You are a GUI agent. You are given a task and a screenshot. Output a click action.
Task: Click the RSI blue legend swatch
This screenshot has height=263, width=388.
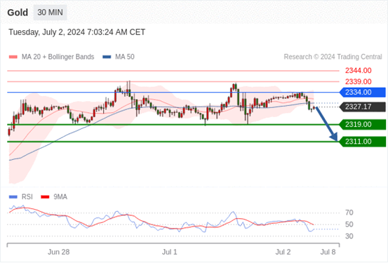(13, 197)
